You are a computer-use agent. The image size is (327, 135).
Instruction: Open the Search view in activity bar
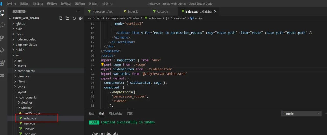pyautogui.click(x=2, y=25)
